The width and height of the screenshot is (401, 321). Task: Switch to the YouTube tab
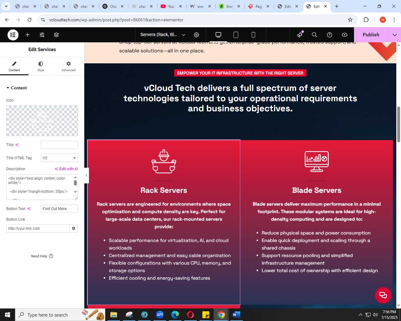[x=171, y=6]
